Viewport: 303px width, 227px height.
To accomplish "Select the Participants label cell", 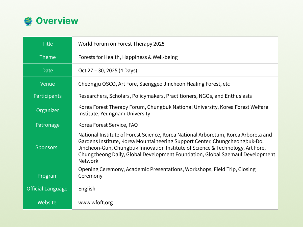I will coord(47,96).
